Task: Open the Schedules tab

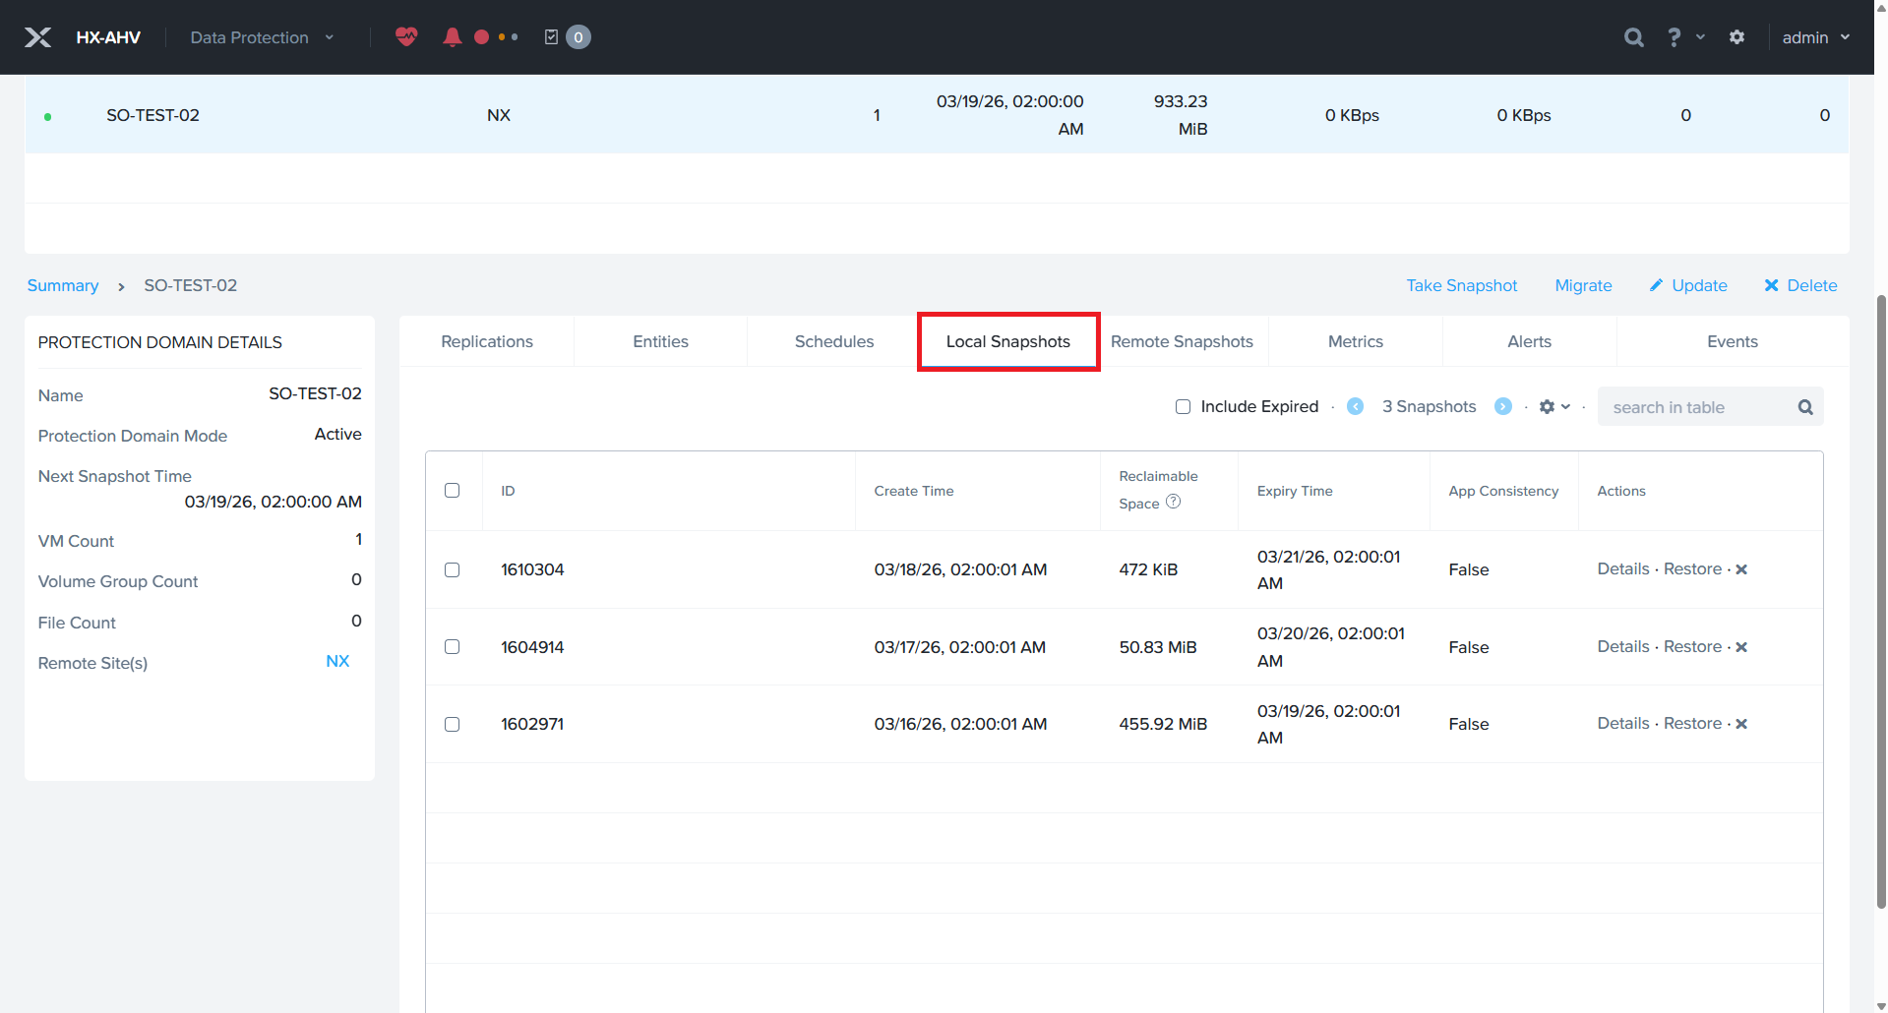Action: 833,341
